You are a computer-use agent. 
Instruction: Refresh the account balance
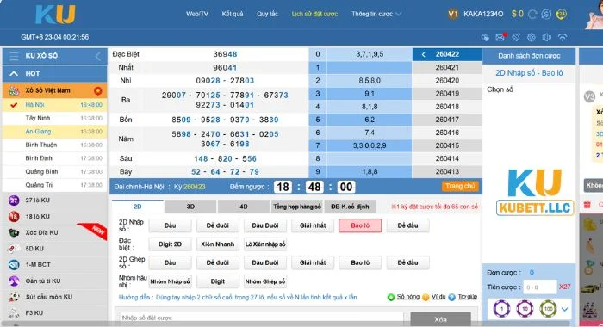532,15
